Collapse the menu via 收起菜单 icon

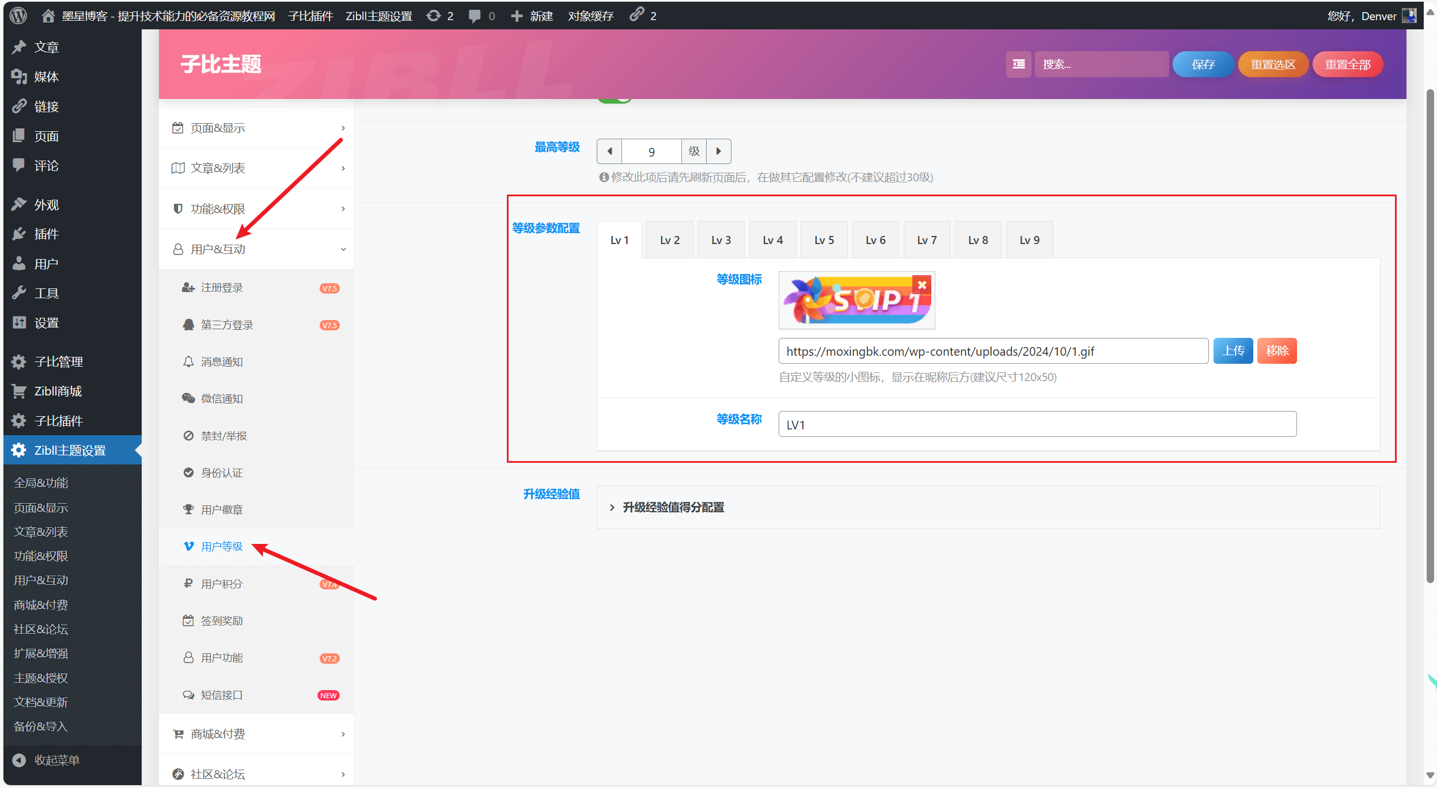tap(19, 760)
